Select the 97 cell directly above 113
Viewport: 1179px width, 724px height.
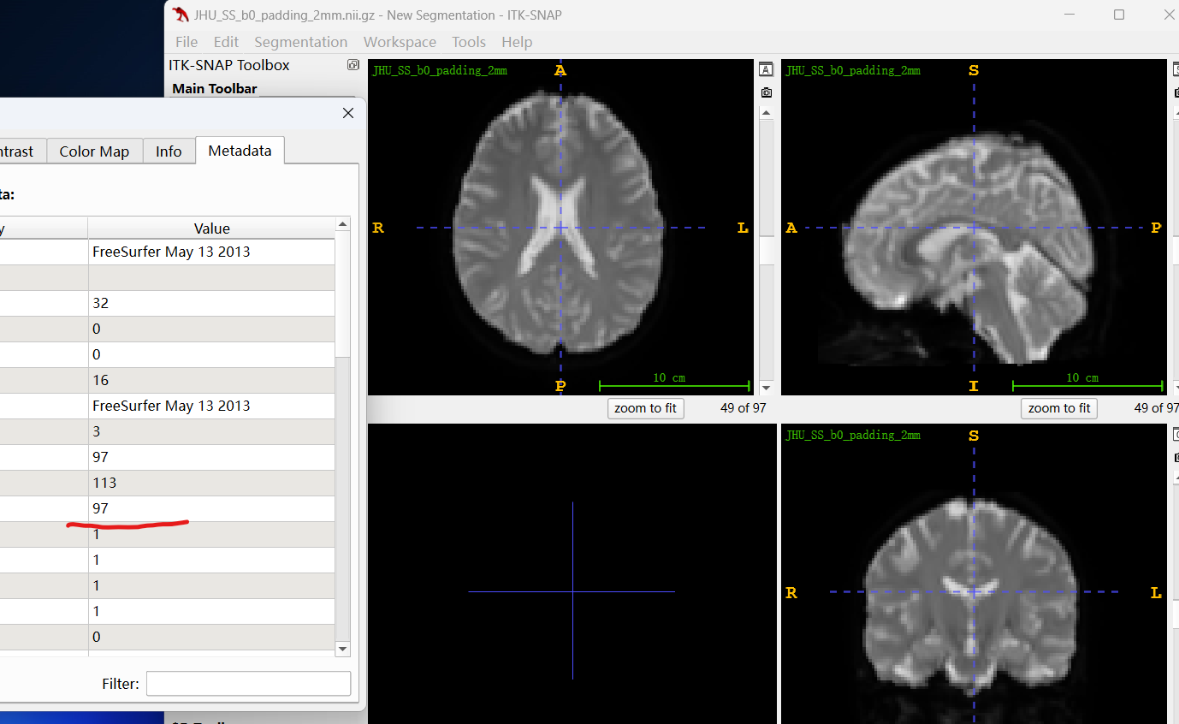pyautogui.click(x=211, y=457)
